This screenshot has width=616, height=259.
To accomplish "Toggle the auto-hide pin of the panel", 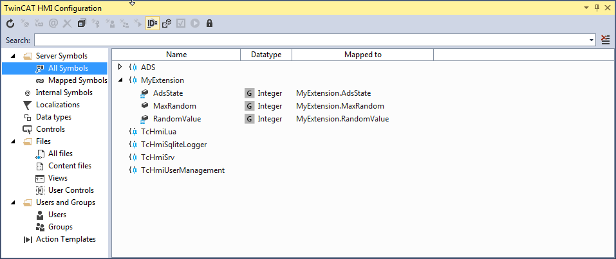I will click(597, 8).
